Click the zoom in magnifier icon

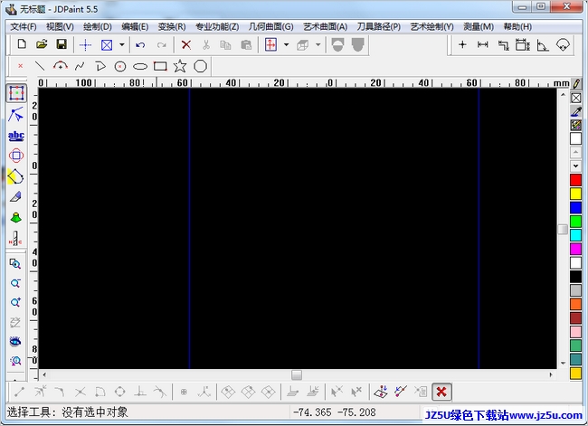point(15,302)
